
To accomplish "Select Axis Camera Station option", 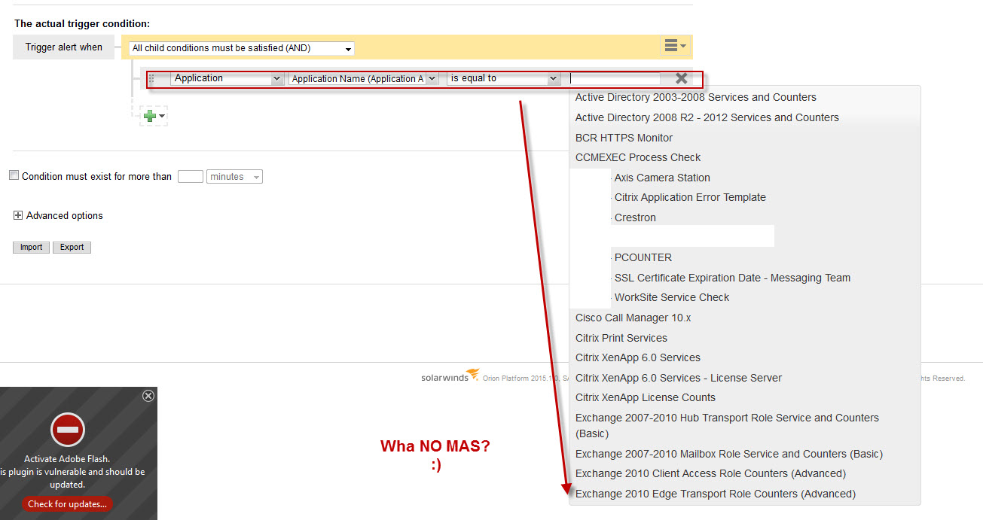I will (x=662, y=178).
